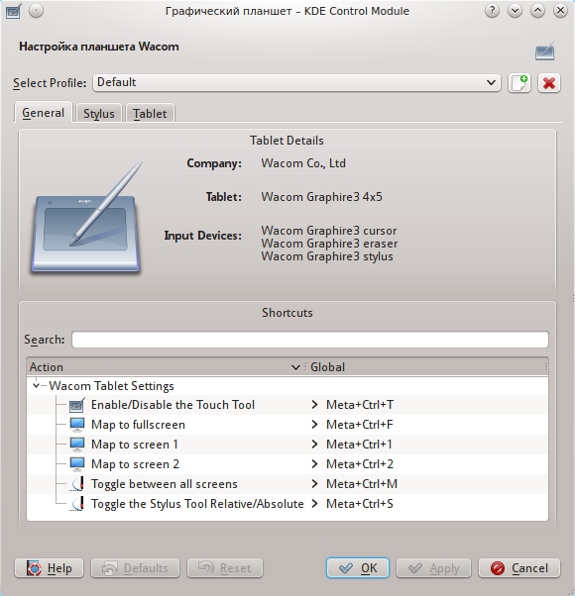The height and width of the screenshot is (596, 575).
Task: Click the Meta+Ctrl+S shortcut text
Action: click(360, 504)
